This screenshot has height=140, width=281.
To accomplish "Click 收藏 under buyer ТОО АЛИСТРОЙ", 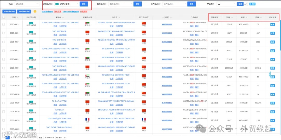I will coord(55,105).
